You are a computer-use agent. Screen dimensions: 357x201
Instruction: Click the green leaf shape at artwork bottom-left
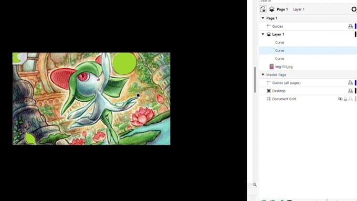click(30, 139)
